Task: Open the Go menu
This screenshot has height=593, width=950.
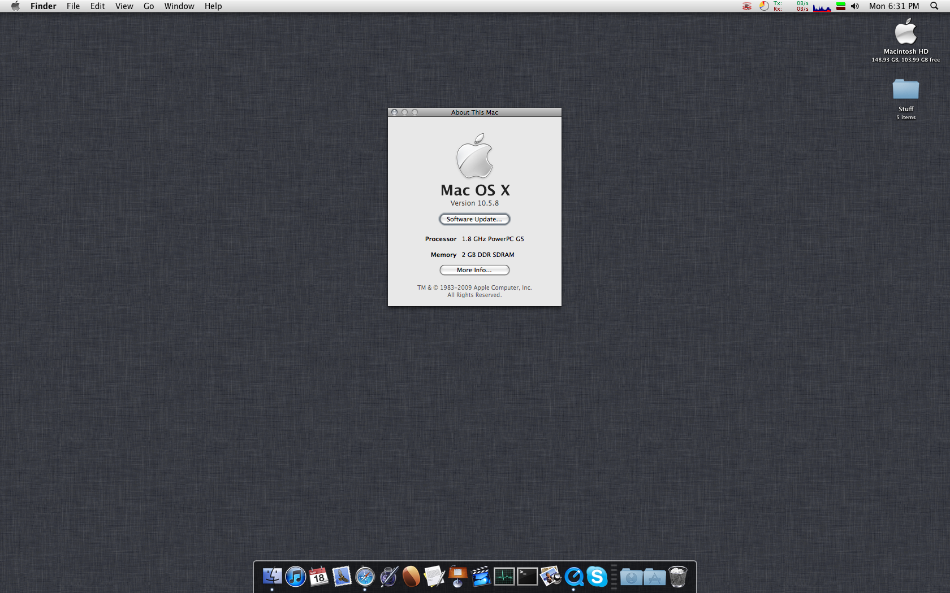Action: pos(149,6)
